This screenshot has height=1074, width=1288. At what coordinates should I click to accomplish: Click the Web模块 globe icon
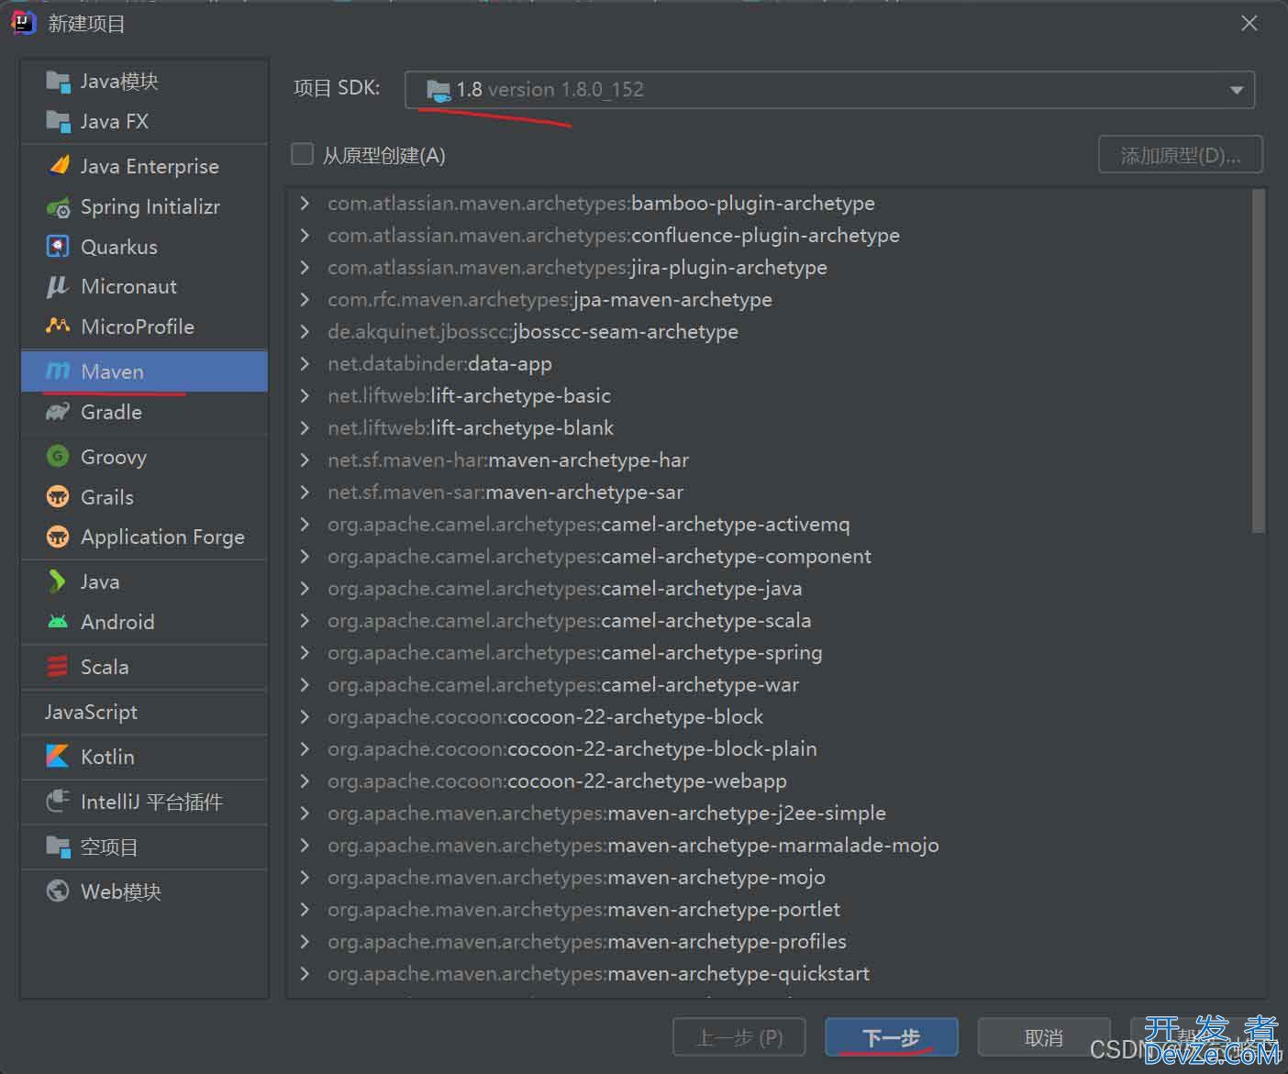58,891
